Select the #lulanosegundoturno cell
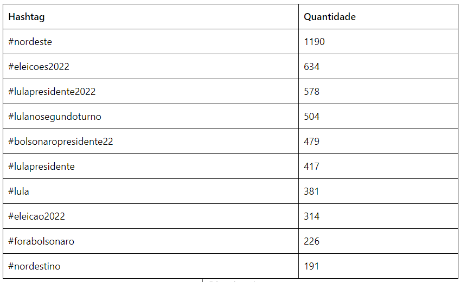The height and width of the screenshot is (282, 460). point(55,117)
